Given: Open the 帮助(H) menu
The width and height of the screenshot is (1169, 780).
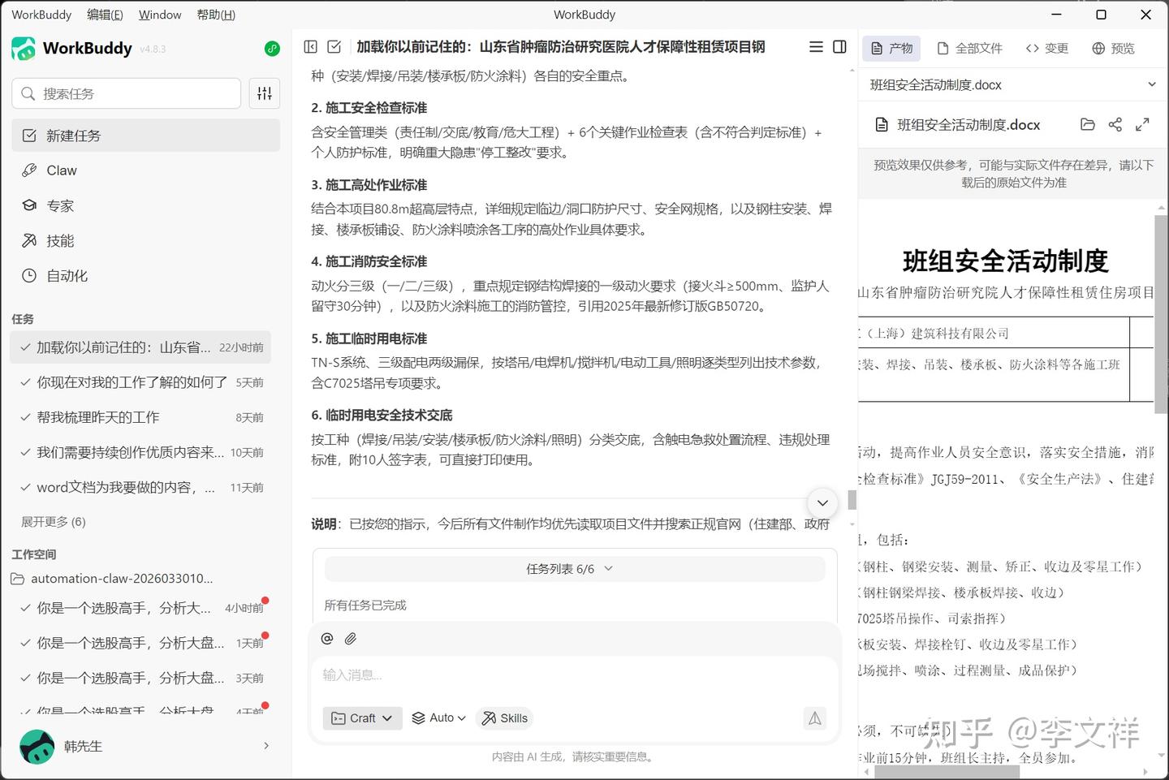Looking at the screenshot, I should pos(216,15).
